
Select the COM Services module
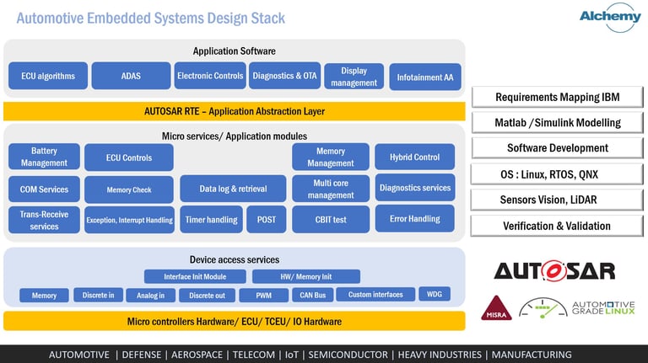pos(44,190)
